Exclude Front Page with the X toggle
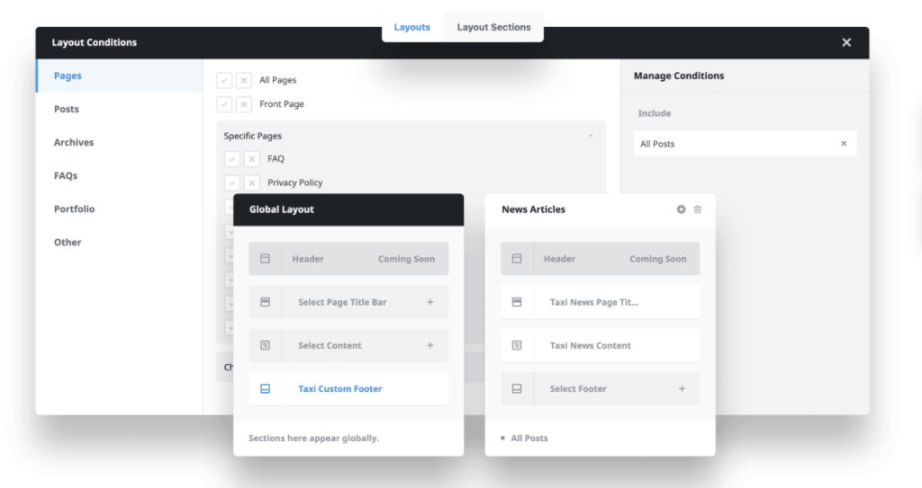 244,104
